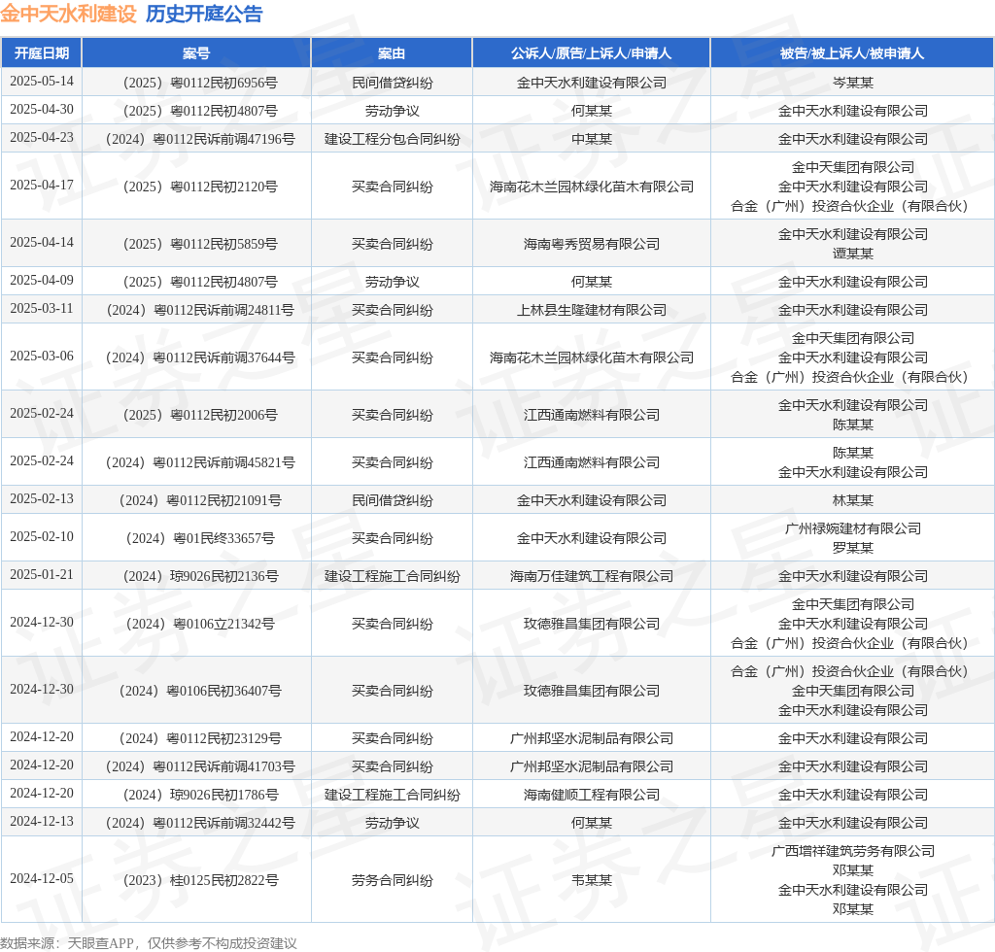The image size is (995, 952).
Task: Click defendant 岑某某
Action: [853, 83]
